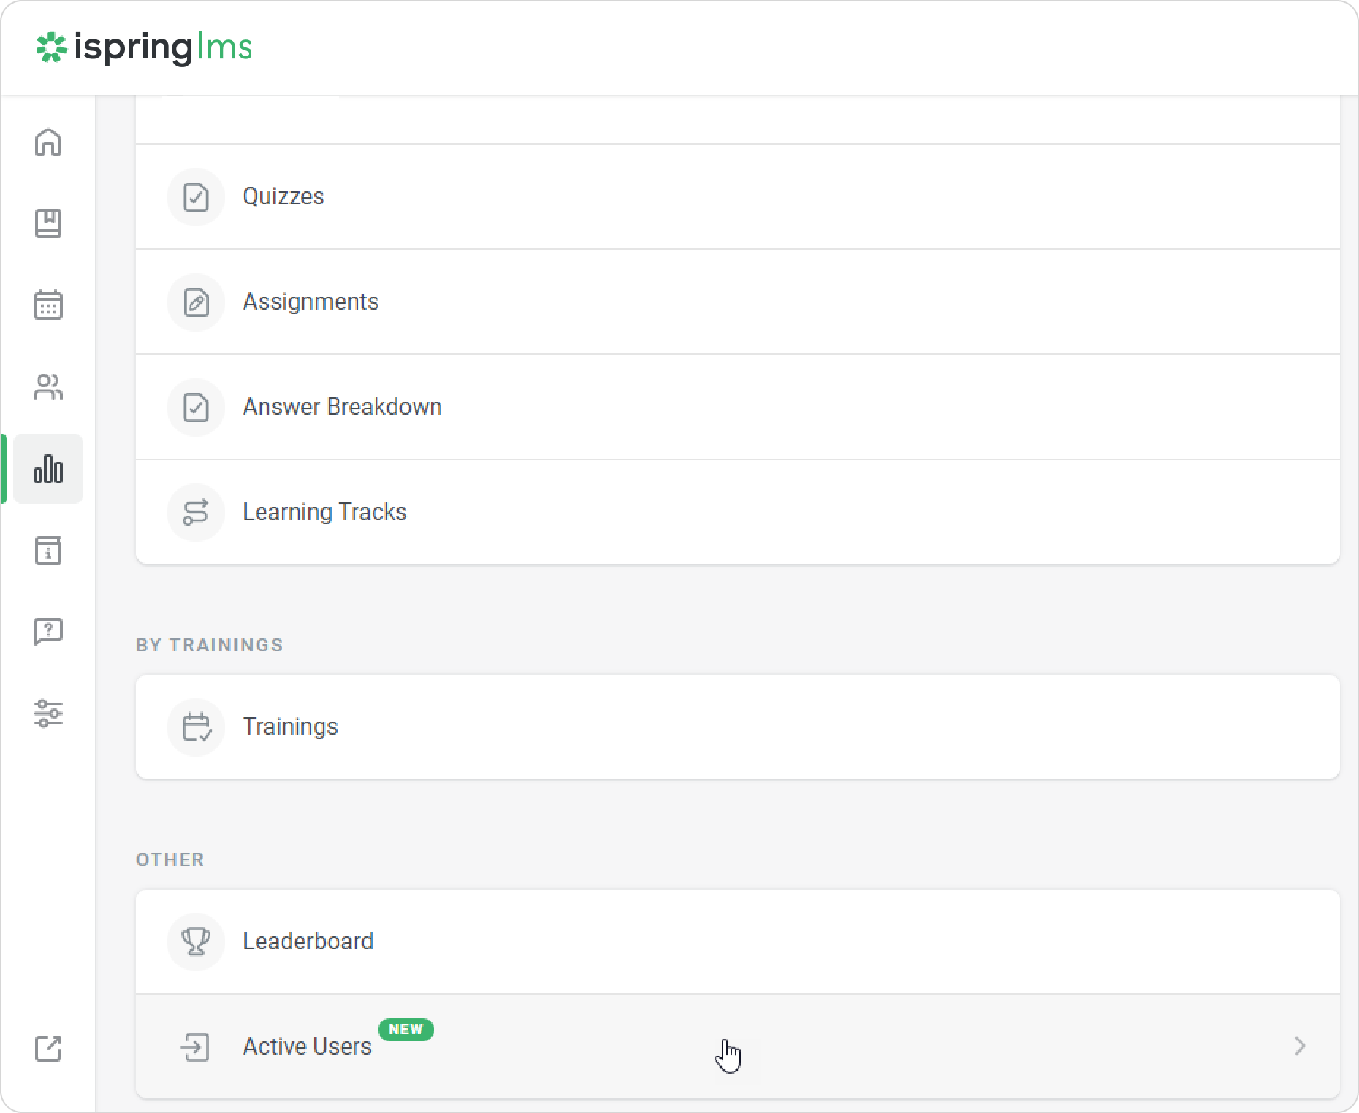Click the NEW badge next to Active Users
Image resolution: width=1359 pixels, height=1113 pixels.
[x=406, y=1029]
